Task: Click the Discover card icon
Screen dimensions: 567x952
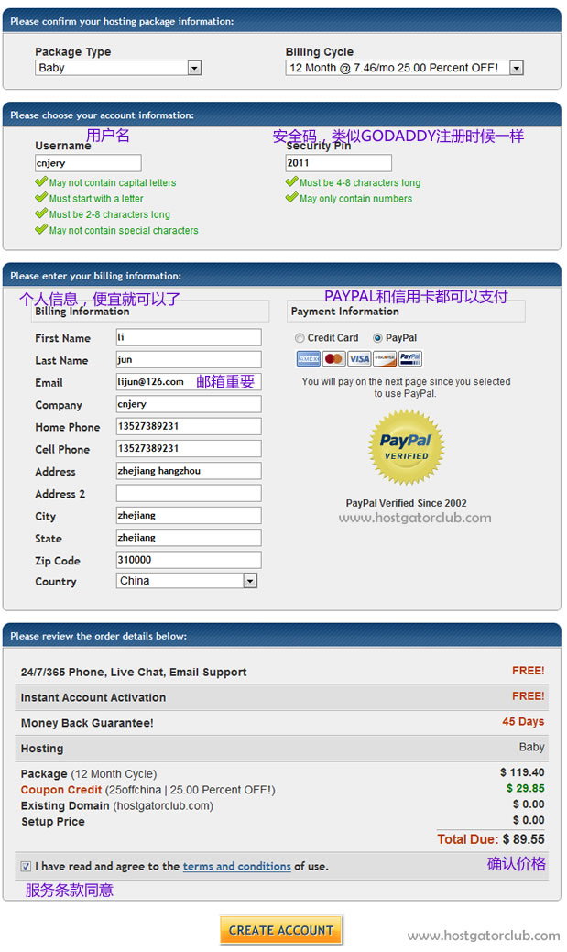Action: tap(385, 359)
